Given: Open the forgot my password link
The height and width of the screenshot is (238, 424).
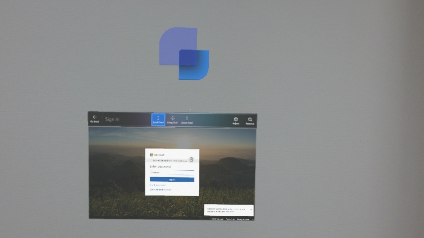Looking at the screenshot, I should (x=157, y=185).
